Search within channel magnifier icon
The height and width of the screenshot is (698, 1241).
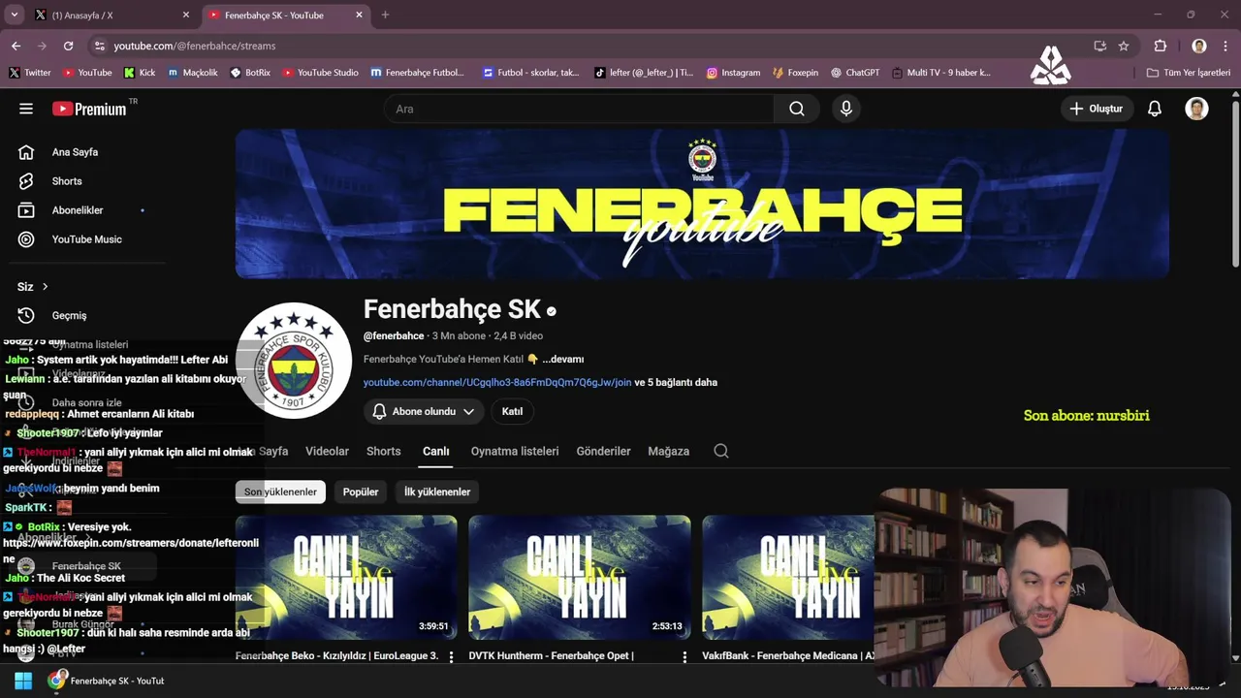tap(721, 451)
